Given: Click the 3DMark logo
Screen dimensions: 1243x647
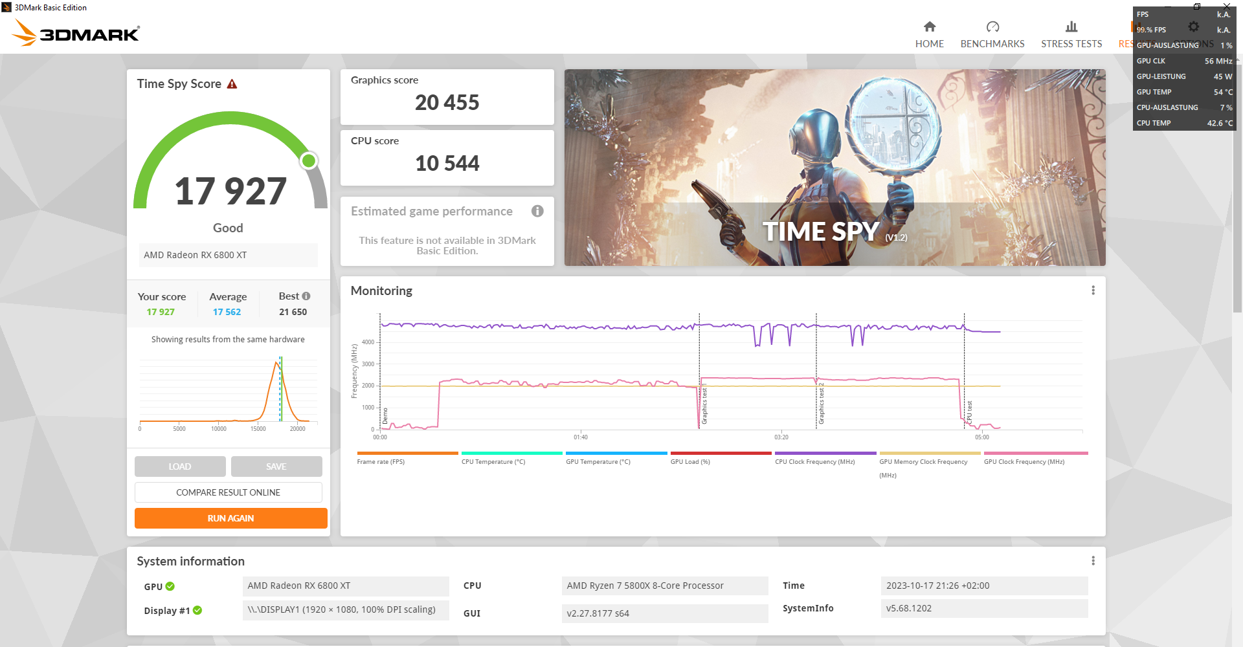Looking at the screenshot, I should coord(76,33).
